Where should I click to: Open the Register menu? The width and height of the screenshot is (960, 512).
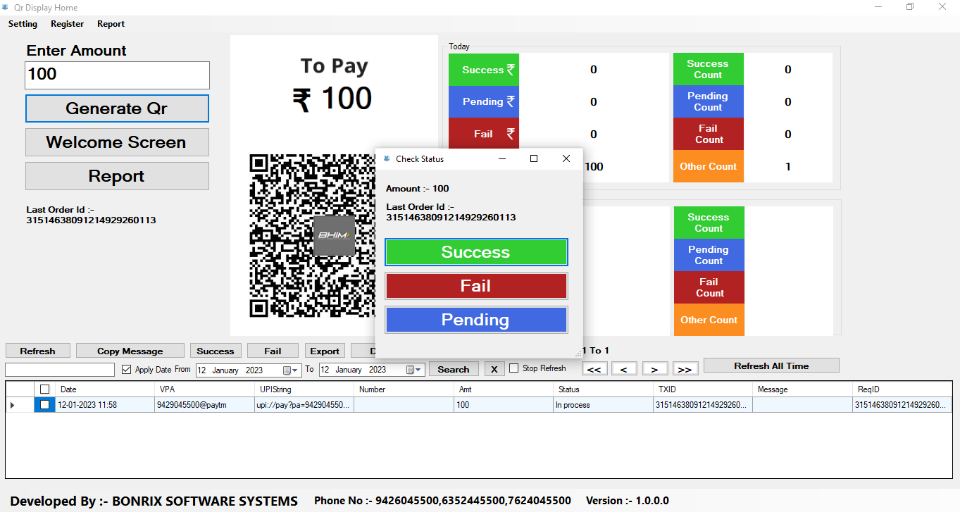pos(67,24)
